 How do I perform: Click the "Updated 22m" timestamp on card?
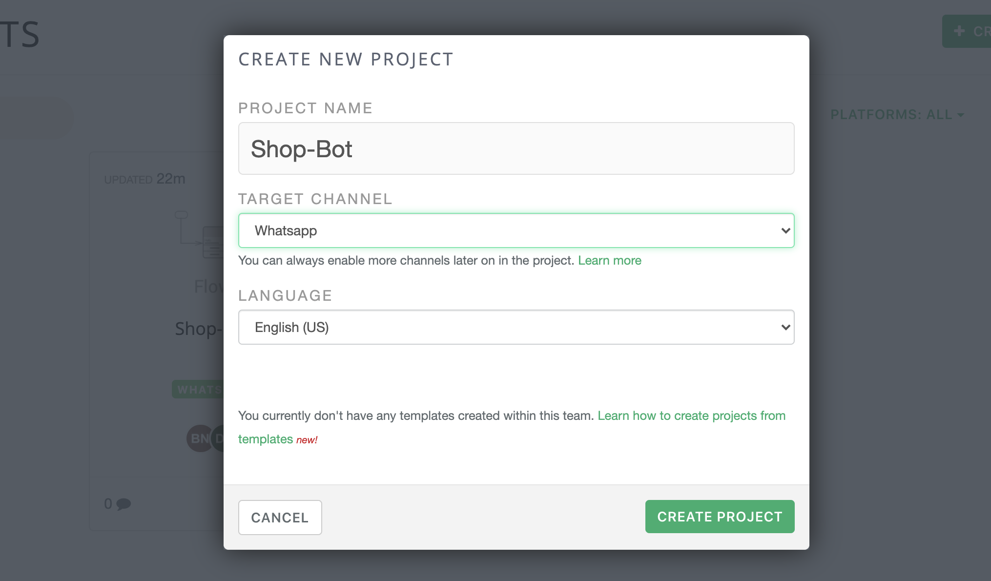[x=145, y=179]
